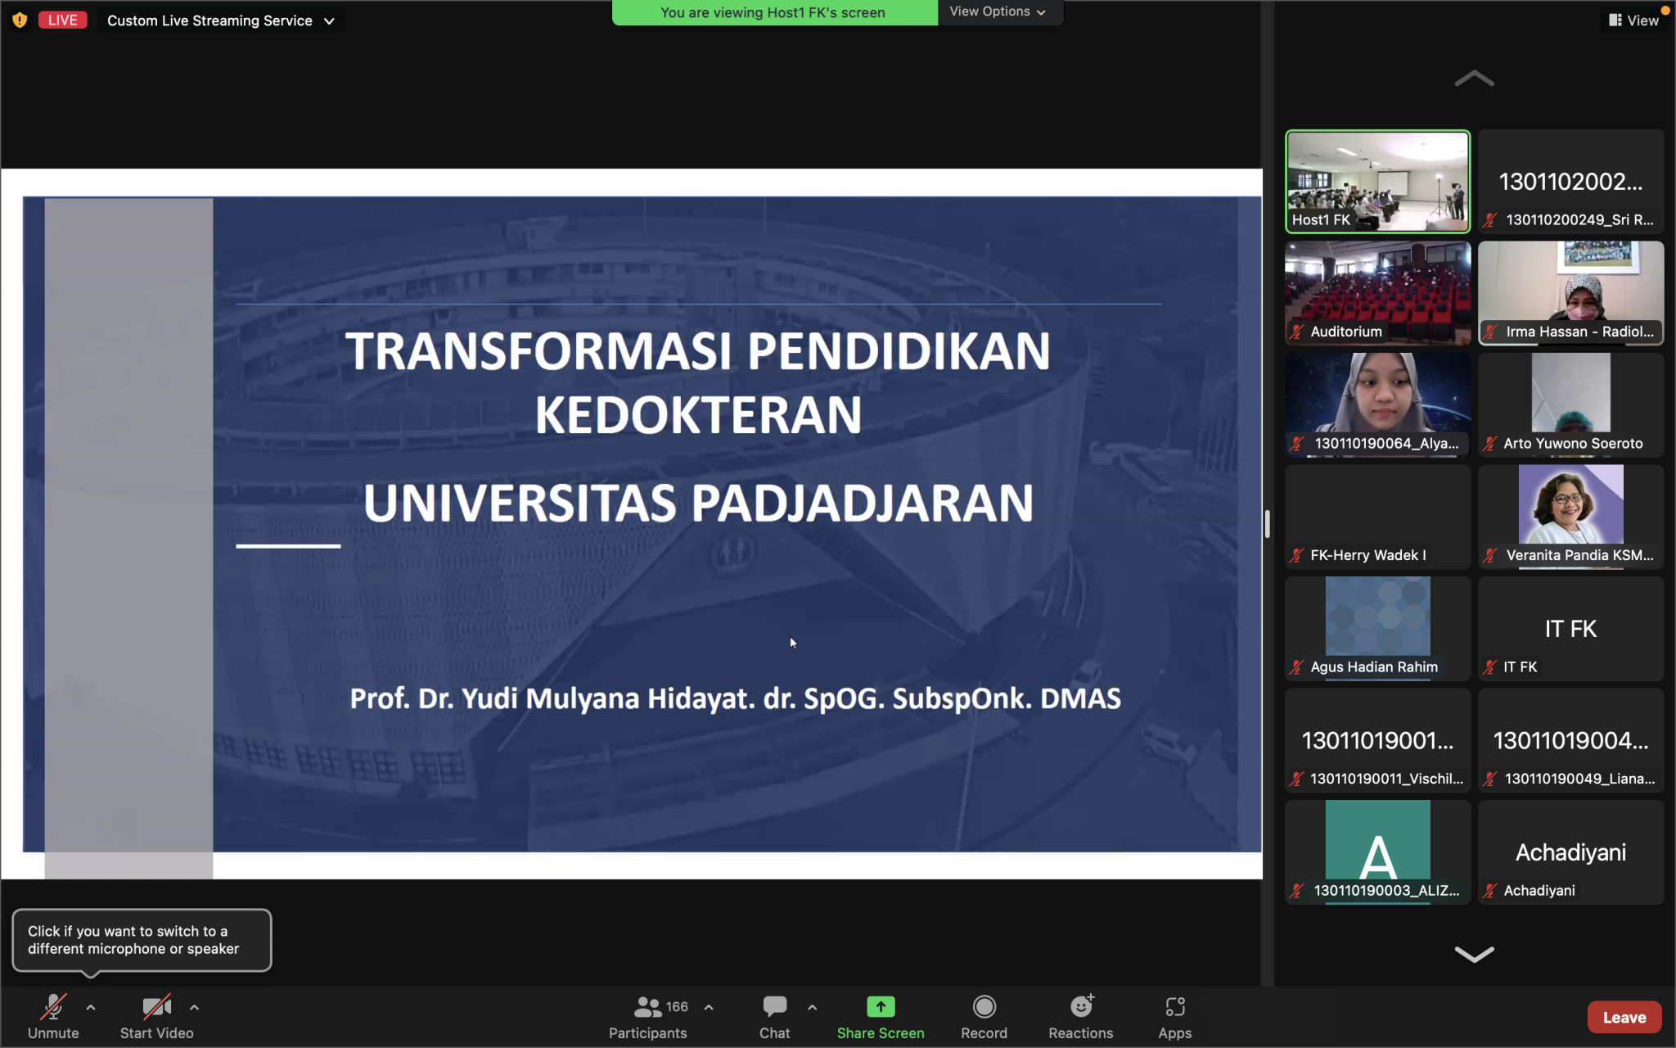
Task: Open the Participants panel icon
Action: (647, 1006)
